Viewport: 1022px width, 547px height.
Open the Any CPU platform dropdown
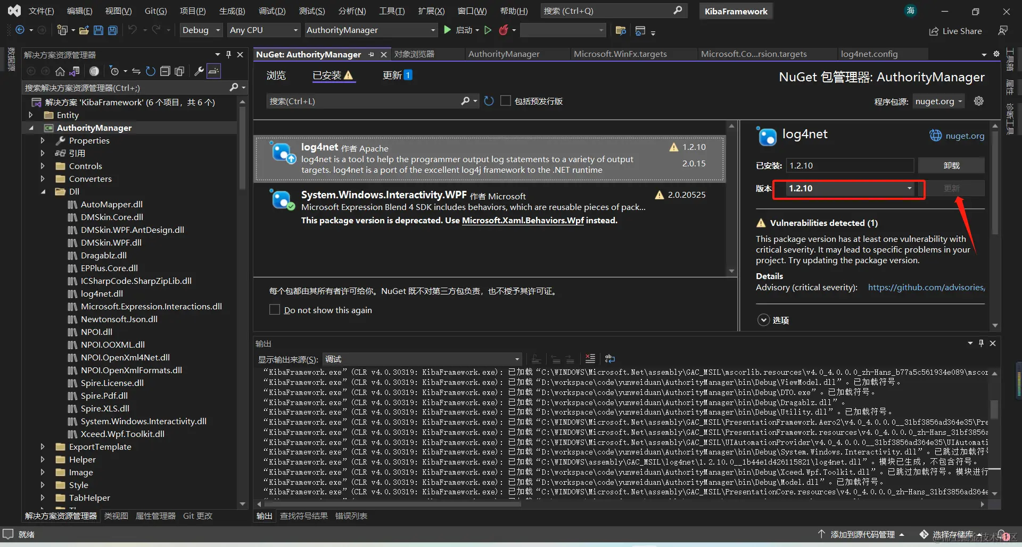coord(263,30)
